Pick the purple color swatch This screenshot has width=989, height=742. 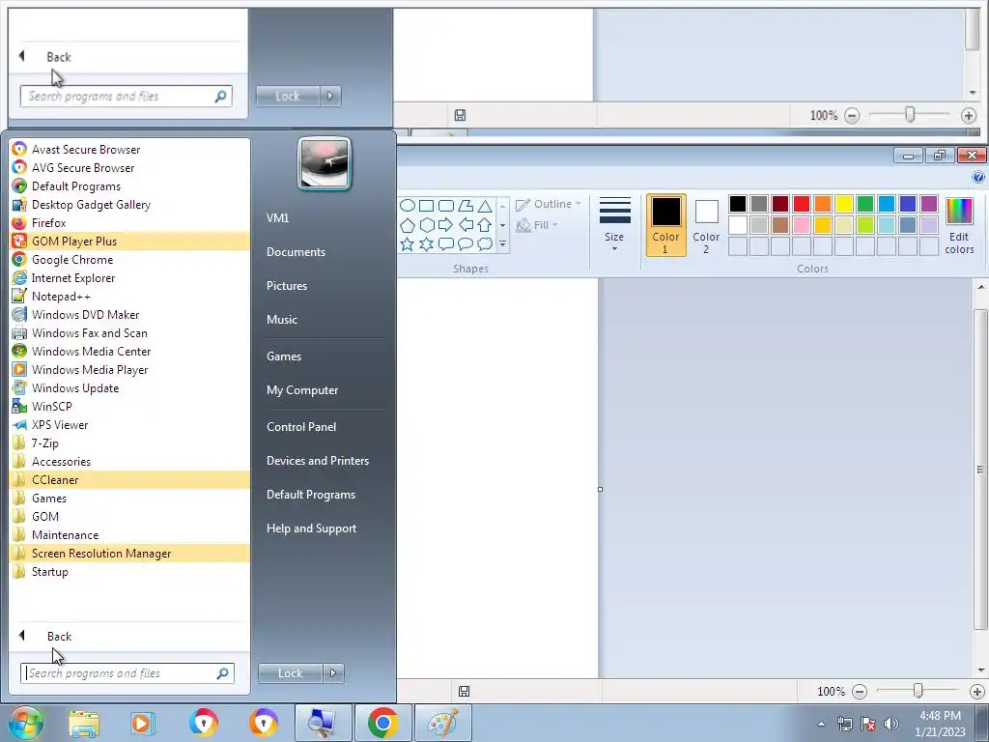coord(928,204)
